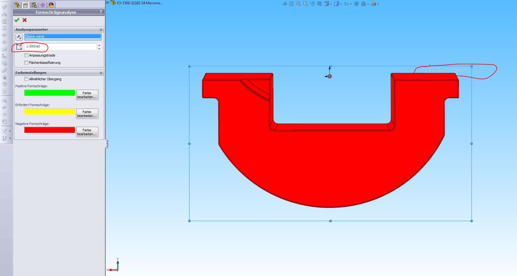Switch to the FeatureManager design tree tab
This screenshot has height=276, width=517.
click(x=17, y=5)
